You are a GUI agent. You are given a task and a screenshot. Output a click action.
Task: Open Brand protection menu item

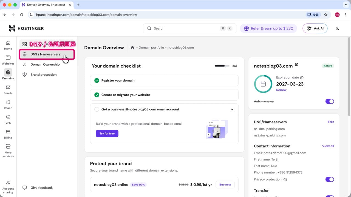tap(47, 75)
